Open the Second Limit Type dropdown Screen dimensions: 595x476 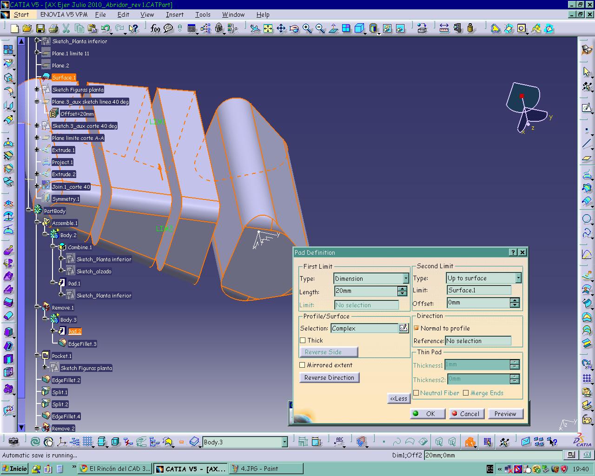coord(518,278)
